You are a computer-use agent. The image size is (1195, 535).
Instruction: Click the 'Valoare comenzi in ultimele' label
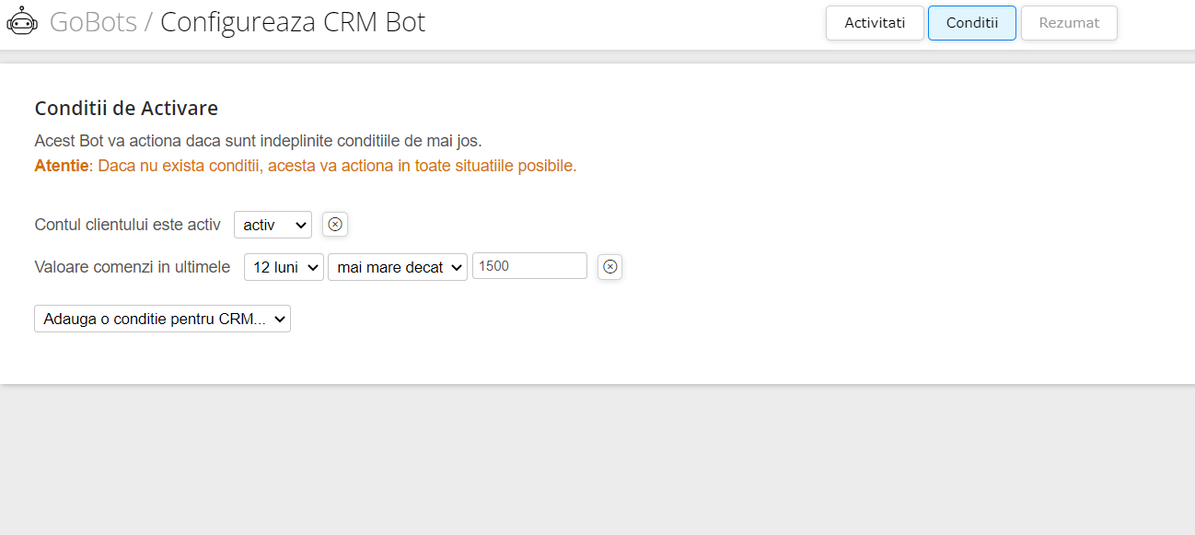pos(132,267)
